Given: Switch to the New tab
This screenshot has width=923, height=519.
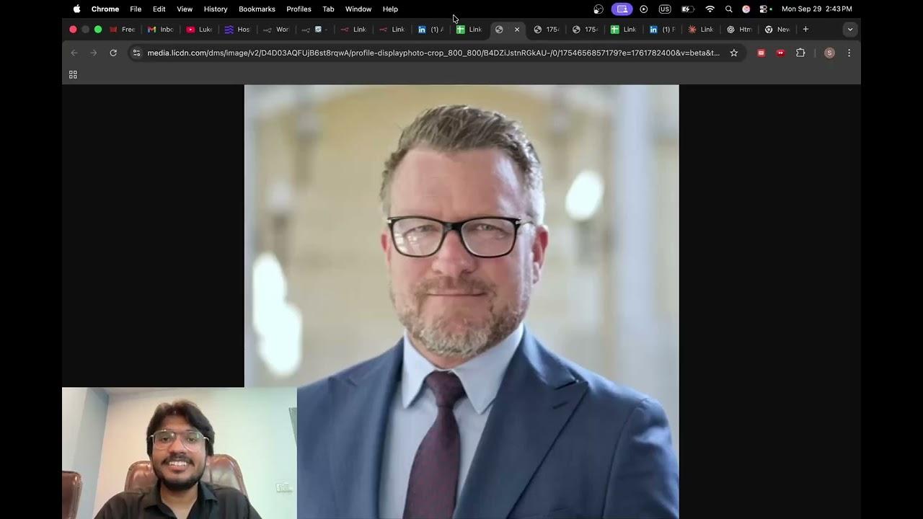Looking at the screenshot, I should (777, 30).
